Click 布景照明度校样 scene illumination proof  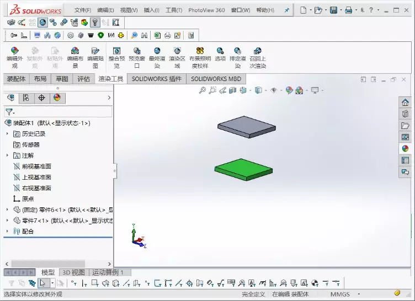pyautogui.click(x=200, y=58)
